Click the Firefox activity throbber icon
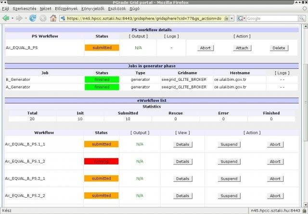Image resolution: width=308 pixels, height=214 pixels. [x=305, y=9]
